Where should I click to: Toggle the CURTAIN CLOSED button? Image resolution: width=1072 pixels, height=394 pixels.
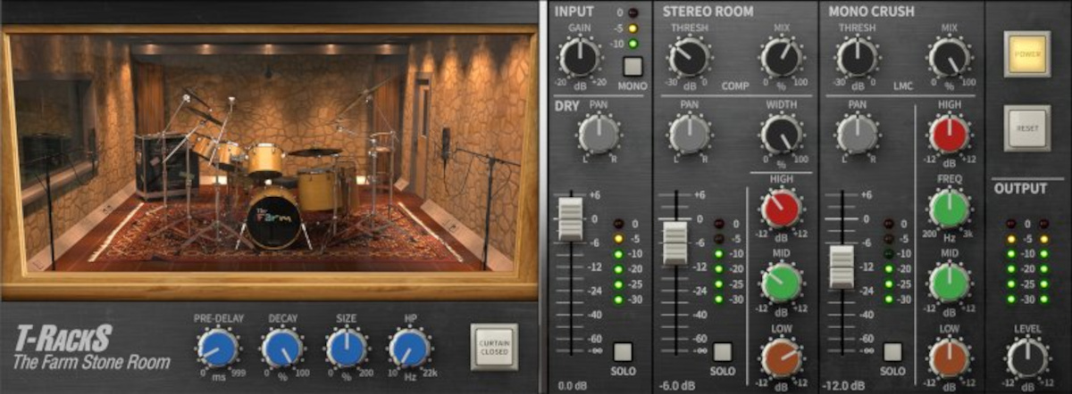point(493,346)
